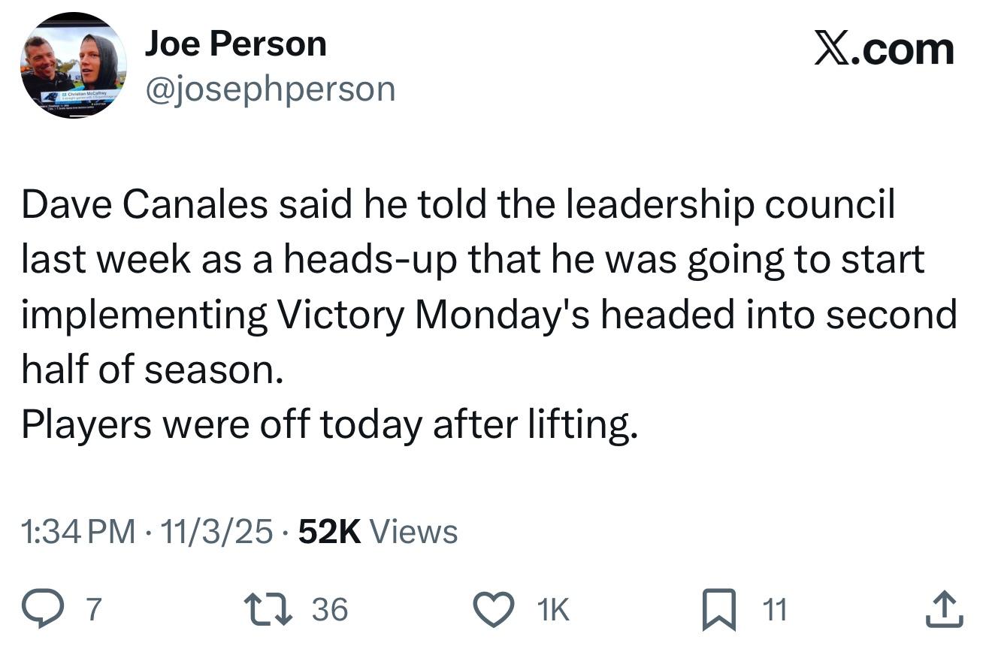Like the tweet with the heart icon
The width and height of the screenshot is (992, 661).
494,608
